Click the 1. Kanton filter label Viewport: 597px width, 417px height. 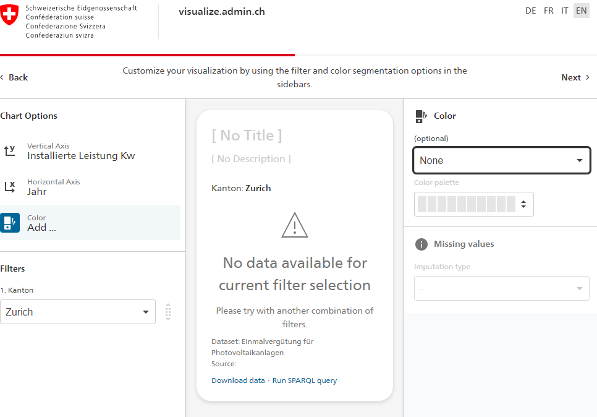17,290
